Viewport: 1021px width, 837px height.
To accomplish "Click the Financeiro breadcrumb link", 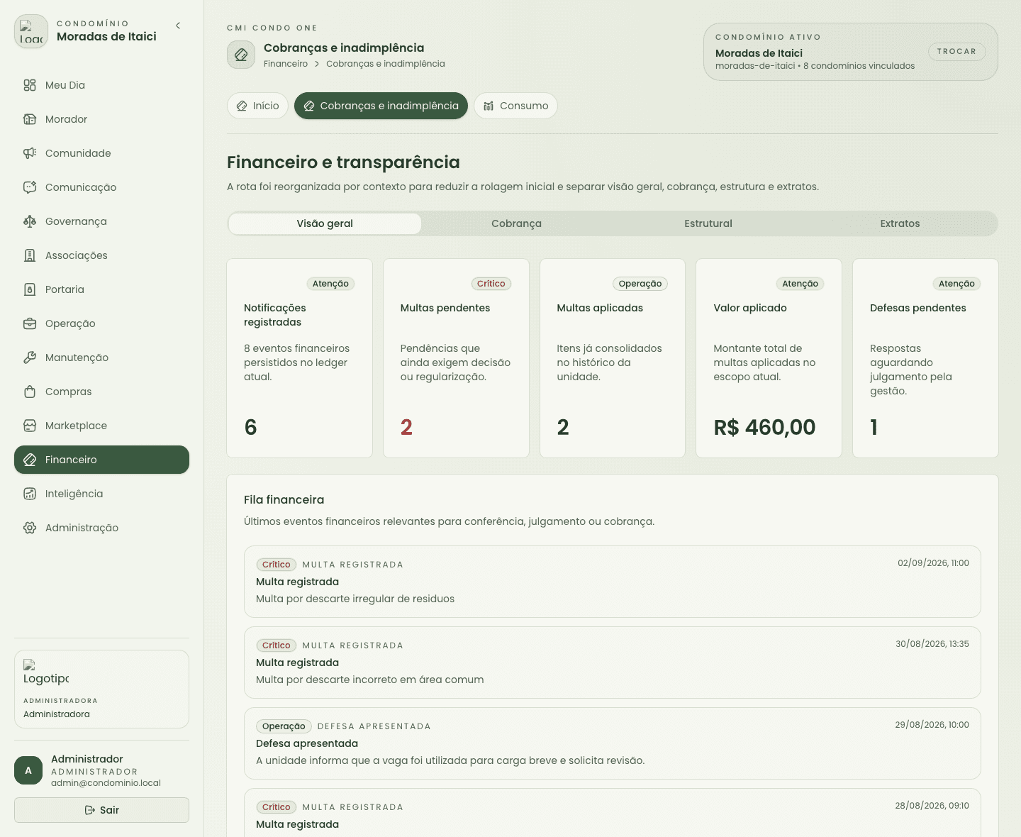I will pyautogui.click(x=286, y=64).
